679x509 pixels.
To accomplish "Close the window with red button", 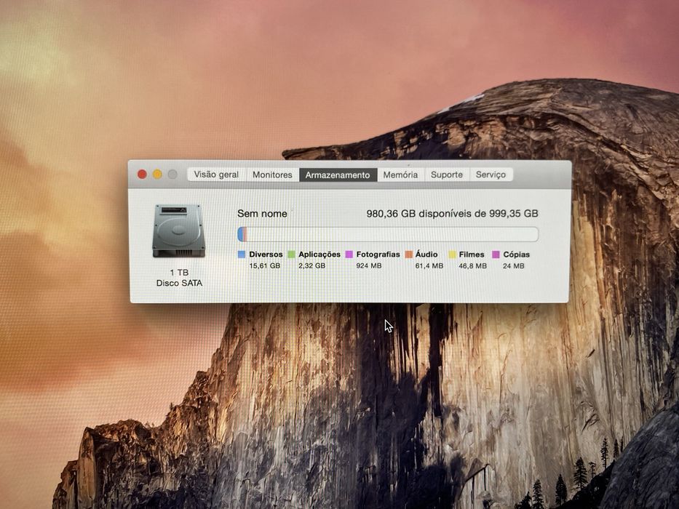I will [142, 174].
